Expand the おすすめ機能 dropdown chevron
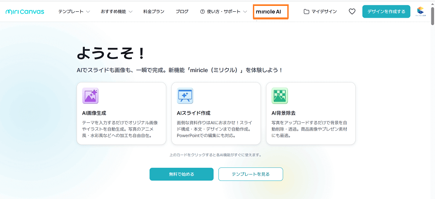Viewport: 435px width, 199px height. pos(130,12)
